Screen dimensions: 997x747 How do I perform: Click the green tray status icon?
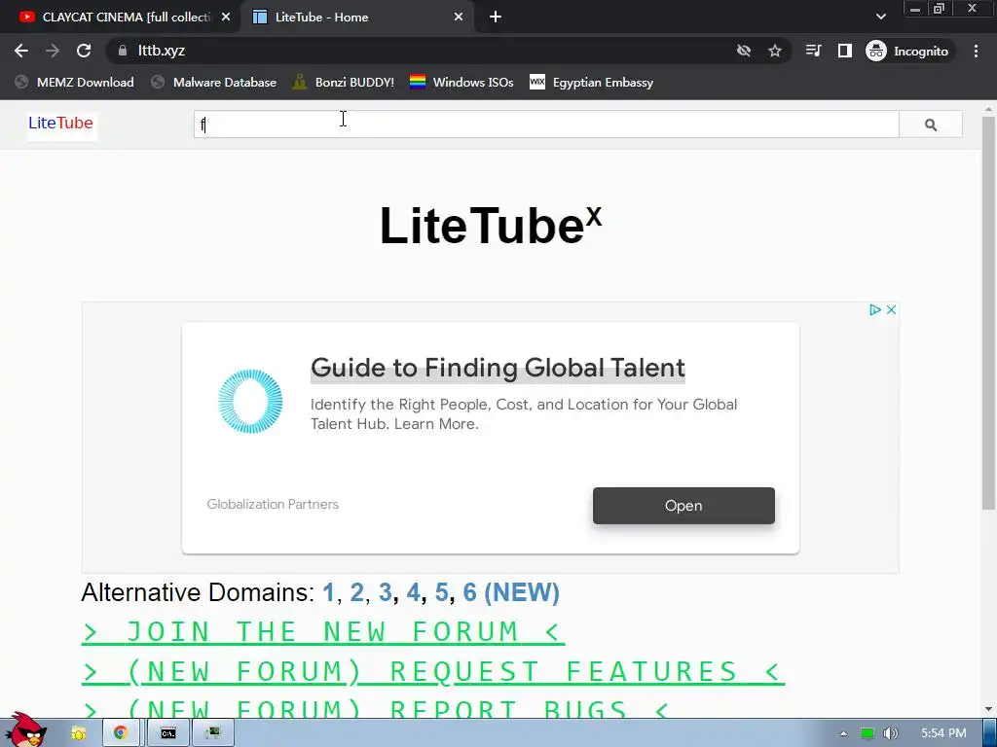[867, 733]
